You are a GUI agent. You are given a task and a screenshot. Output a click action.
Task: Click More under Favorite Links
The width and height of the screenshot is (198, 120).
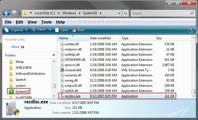pos(15,47)
